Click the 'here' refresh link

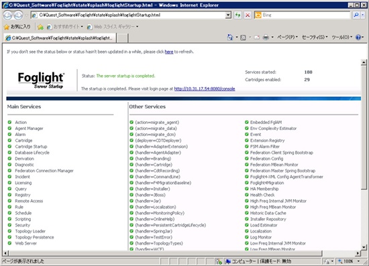click(169, 52)
